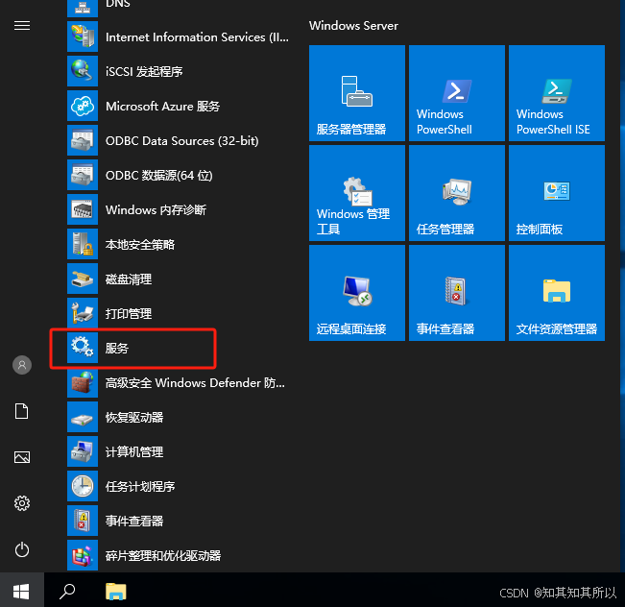This screenshot has width=625, height=607.
Task: Open 恢复驱动器 drive icon
Action: click(83, 417)
